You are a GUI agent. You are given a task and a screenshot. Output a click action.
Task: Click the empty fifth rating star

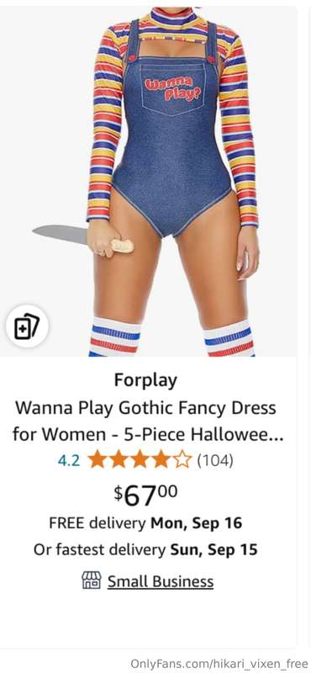pos(182,460)
